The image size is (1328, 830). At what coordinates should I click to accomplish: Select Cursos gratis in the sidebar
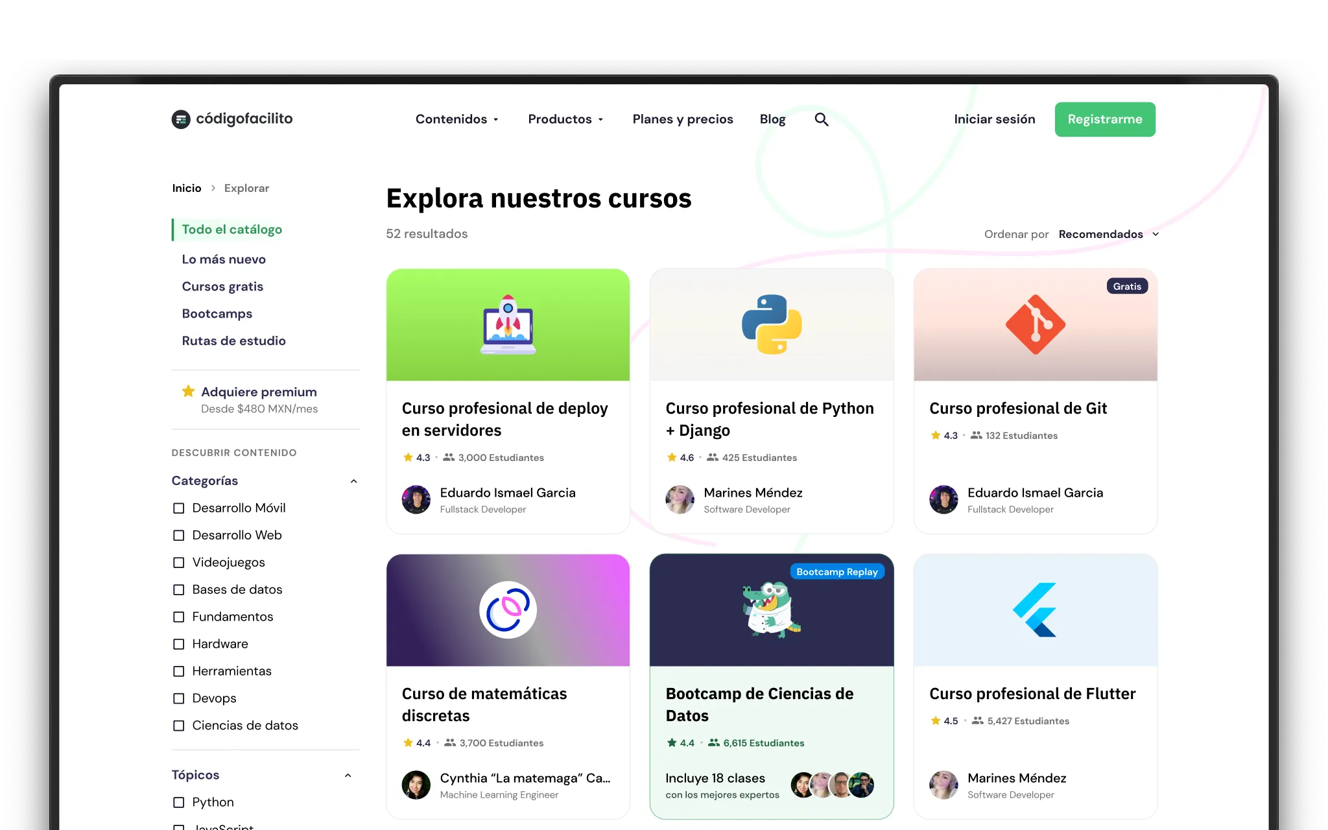[222, 286]
